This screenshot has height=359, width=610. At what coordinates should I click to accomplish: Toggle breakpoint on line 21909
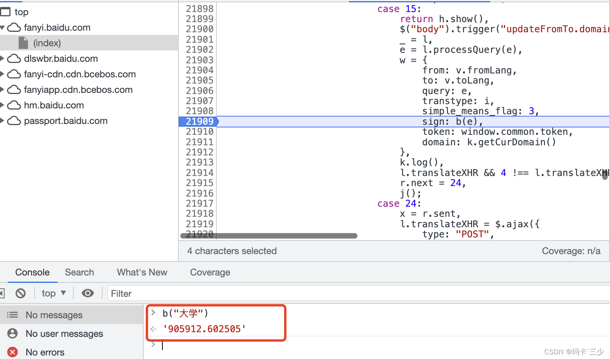[200, 122]
